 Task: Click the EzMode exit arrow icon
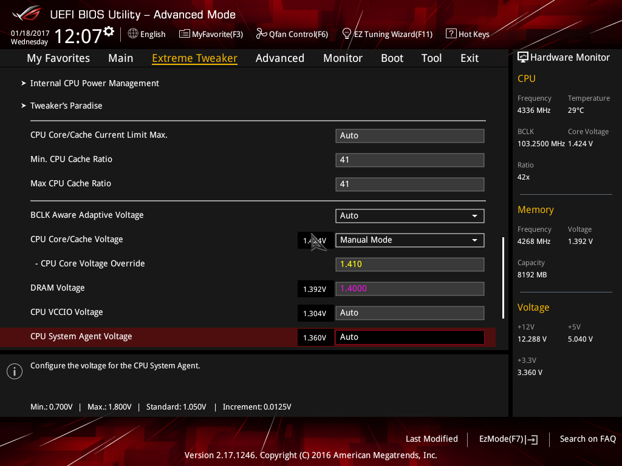[531, 439]
